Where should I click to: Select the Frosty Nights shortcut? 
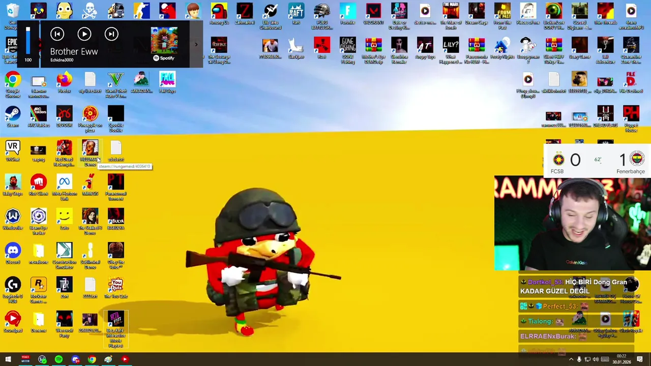coord(502,48)
